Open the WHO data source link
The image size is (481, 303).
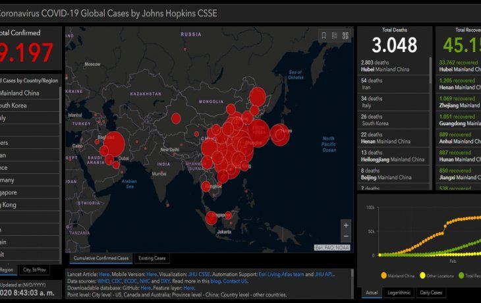pyautogui.click(x=103, y=281)
